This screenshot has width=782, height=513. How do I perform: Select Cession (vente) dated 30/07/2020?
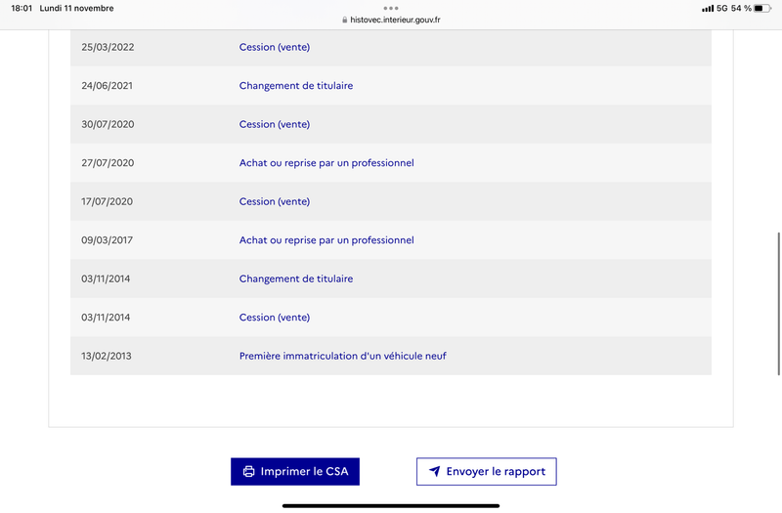point(275,124)
